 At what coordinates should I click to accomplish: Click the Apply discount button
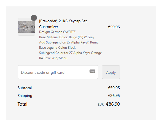pyautogui.click(x=111, y=72)
